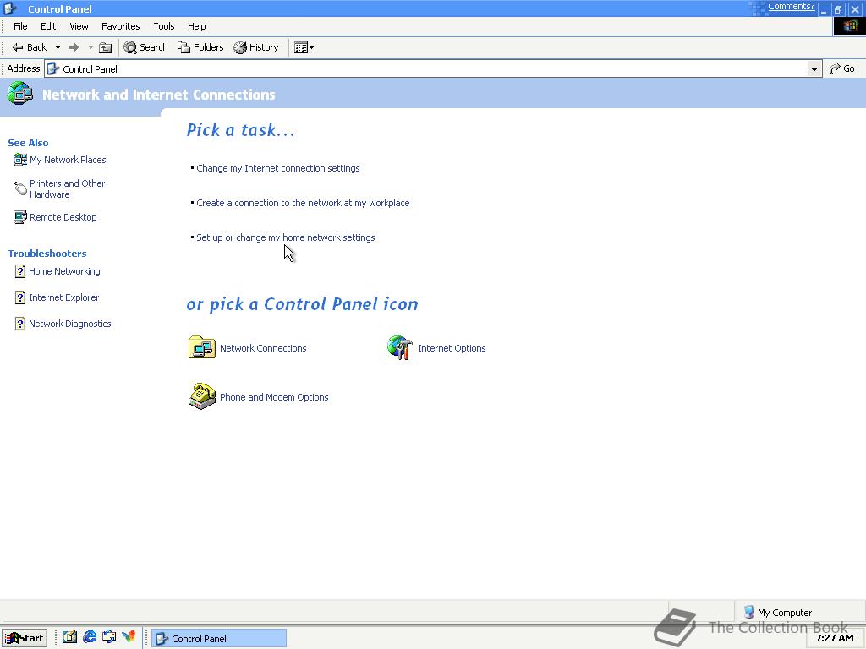Open the Back history dropdown arrow
The image size is (866, 649).
(x=58, y=47)
